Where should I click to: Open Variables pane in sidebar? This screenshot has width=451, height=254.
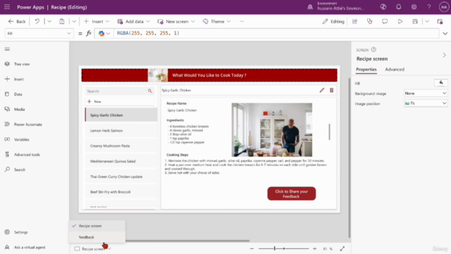pyautogui.click(x=17, y=140)
